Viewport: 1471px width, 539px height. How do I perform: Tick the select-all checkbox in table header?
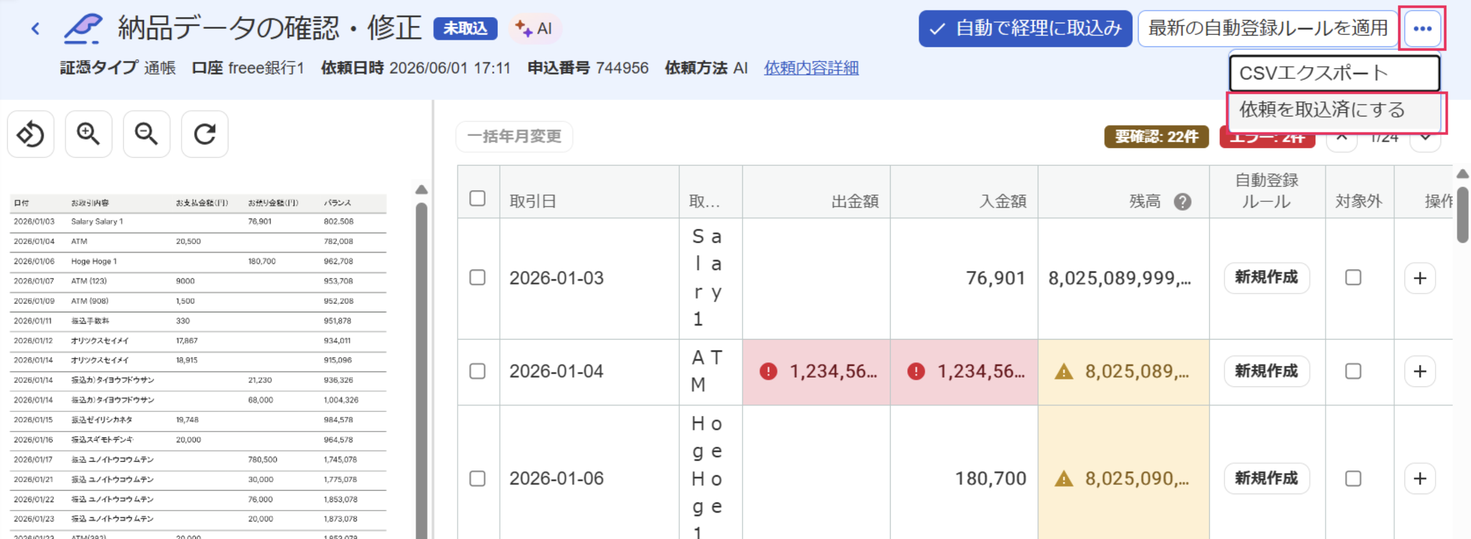pos(477,199)
